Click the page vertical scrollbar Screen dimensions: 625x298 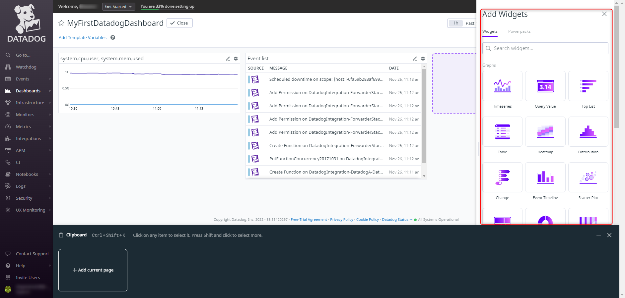(x=616, y=66)
